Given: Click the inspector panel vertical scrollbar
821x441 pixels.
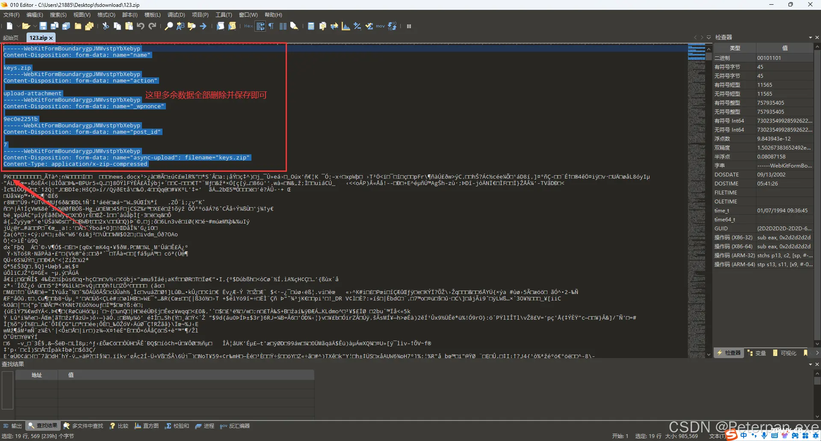Looking at the screenshot, I should [817, 195].
